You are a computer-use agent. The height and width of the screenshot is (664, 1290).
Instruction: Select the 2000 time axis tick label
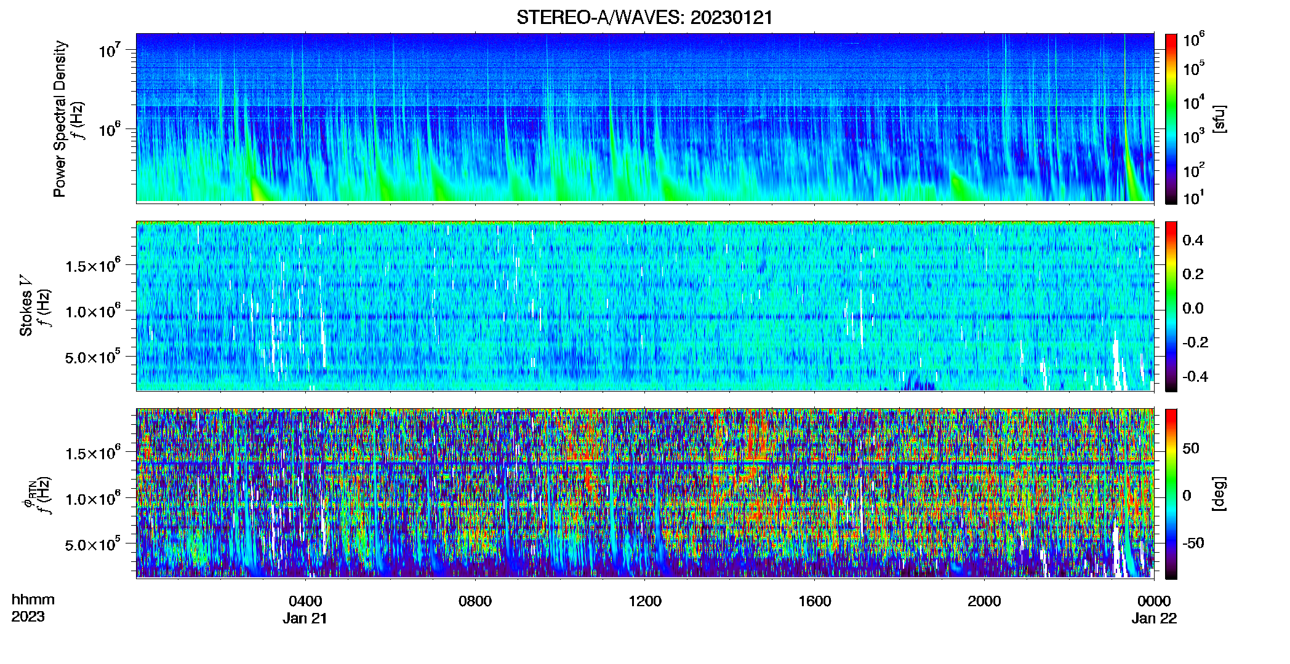point(984,601)
